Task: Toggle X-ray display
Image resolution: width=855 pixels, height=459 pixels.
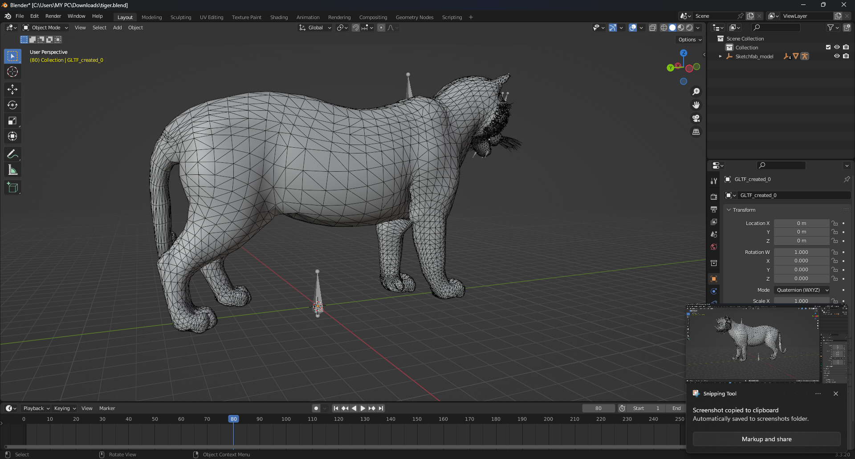Action: pos(653,28)
